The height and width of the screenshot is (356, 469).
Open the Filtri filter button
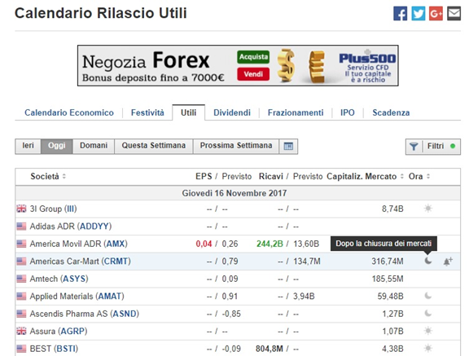click(433, 147)
